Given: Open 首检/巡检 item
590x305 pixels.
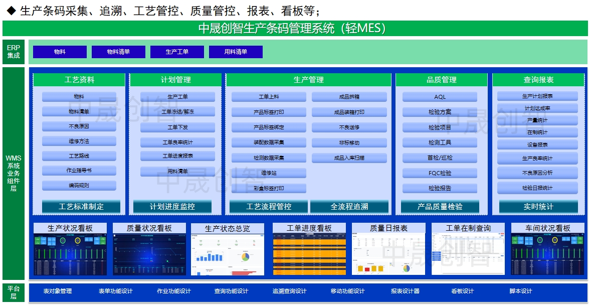Looking at the screenshot, I should click(x=440, y=158).
